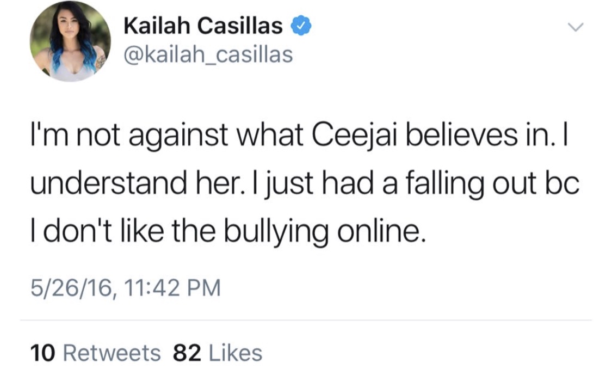Click the number 10 beside Retweets
Screen dimensions: 612x381
pos(42,353)
